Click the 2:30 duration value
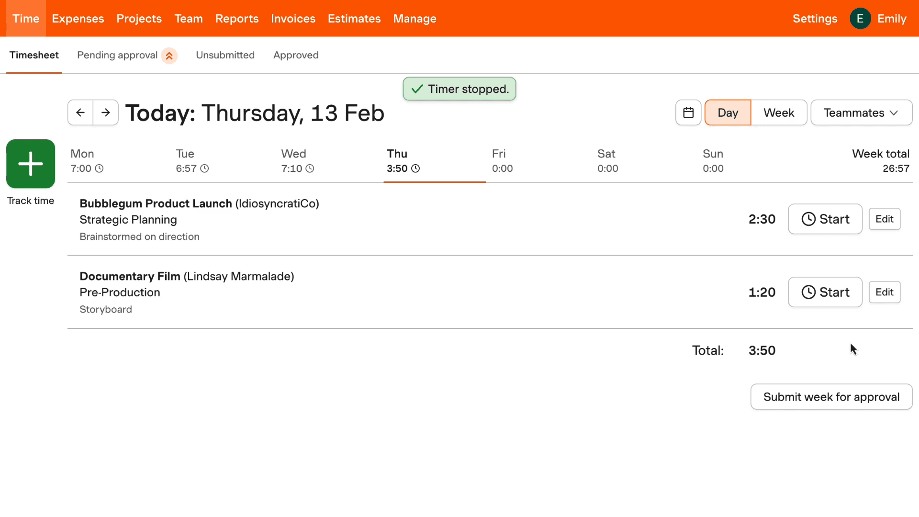 [762, 219]
